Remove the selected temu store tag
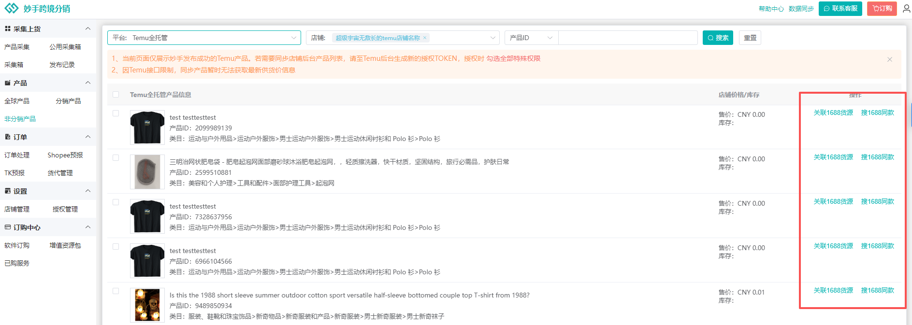This screenshot has width=912, height=325. pyautogui.click(x=425, y=38)
